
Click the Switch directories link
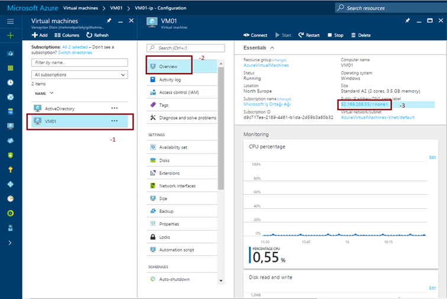coord(75,52)
